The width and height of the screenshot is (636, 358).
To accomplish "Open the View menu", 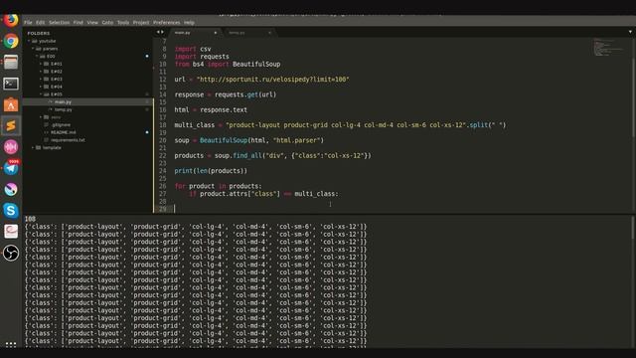I will click(92, 22).
